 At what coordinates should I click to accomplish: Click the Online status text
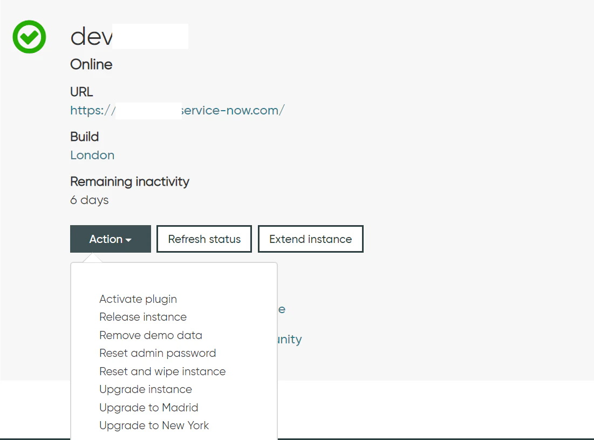point(91,64)
